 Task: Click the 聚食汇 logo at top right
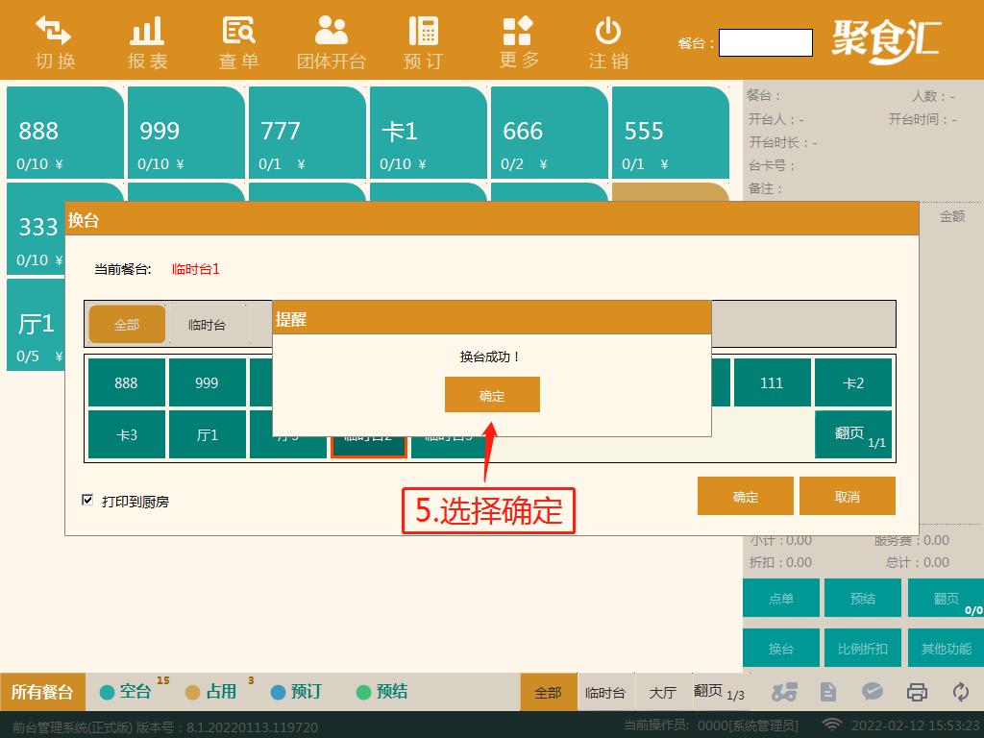[887, 41]
